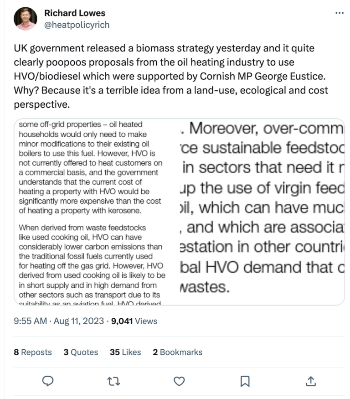View who reposted this tweet

point(32,352)
